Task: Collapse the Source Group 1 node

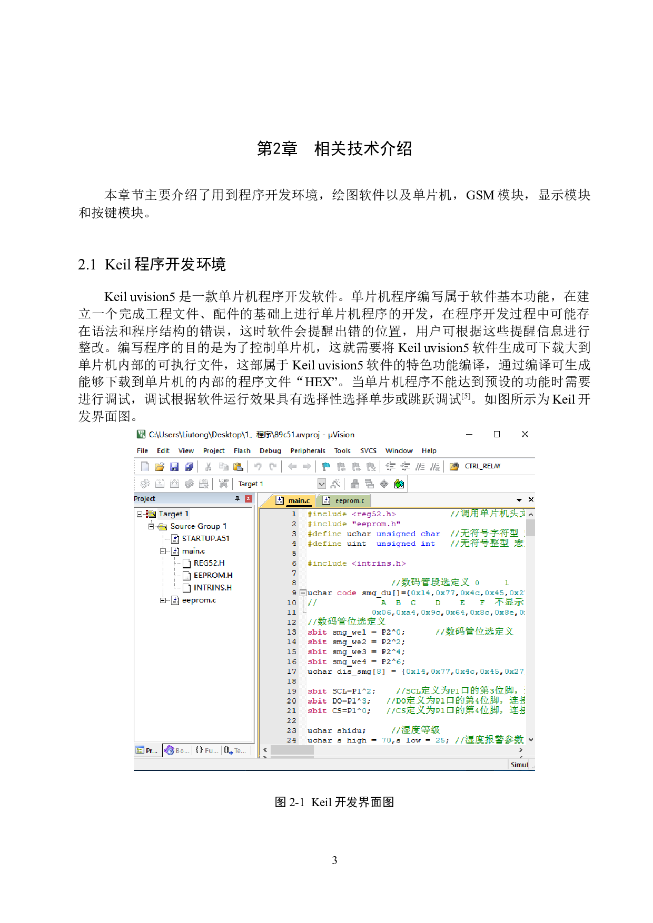Action: tap(151, 526)
